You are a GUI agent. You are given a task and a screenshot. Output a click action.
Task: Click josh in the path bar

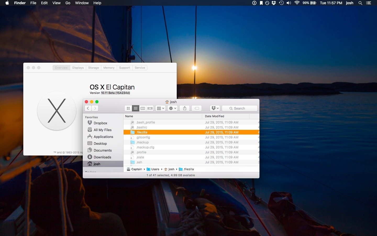169,169
